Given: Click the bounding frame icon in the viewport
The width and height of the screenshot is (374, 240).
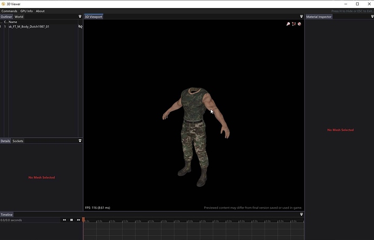Looking at the screenshot, I should pyautogui.click(x=294, y=24).
